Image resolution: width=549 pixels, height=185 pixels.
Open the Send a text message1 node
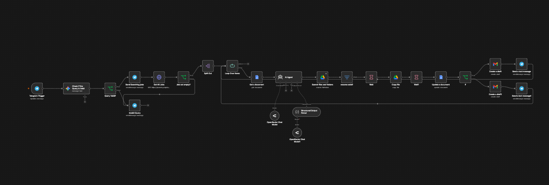[521, 88]
